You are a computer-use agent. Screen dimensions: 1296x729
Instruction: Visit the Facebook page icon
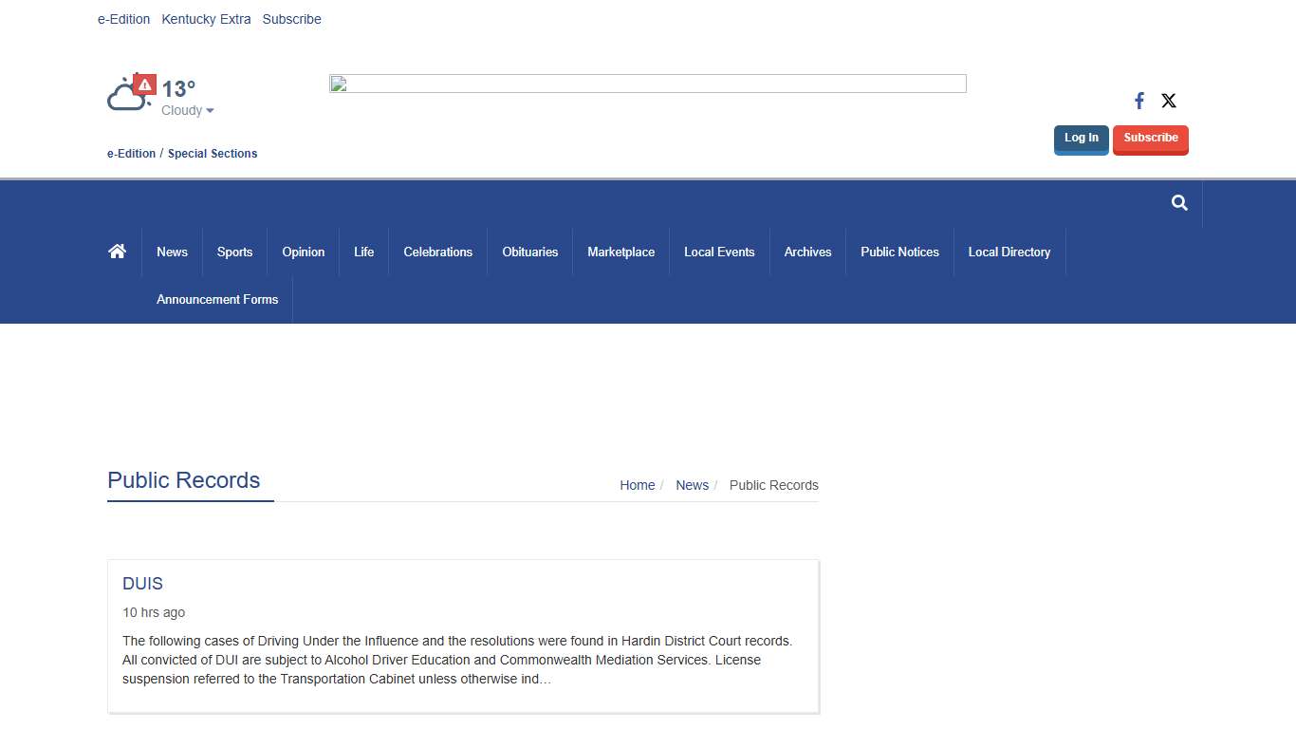pos(1139,101)
